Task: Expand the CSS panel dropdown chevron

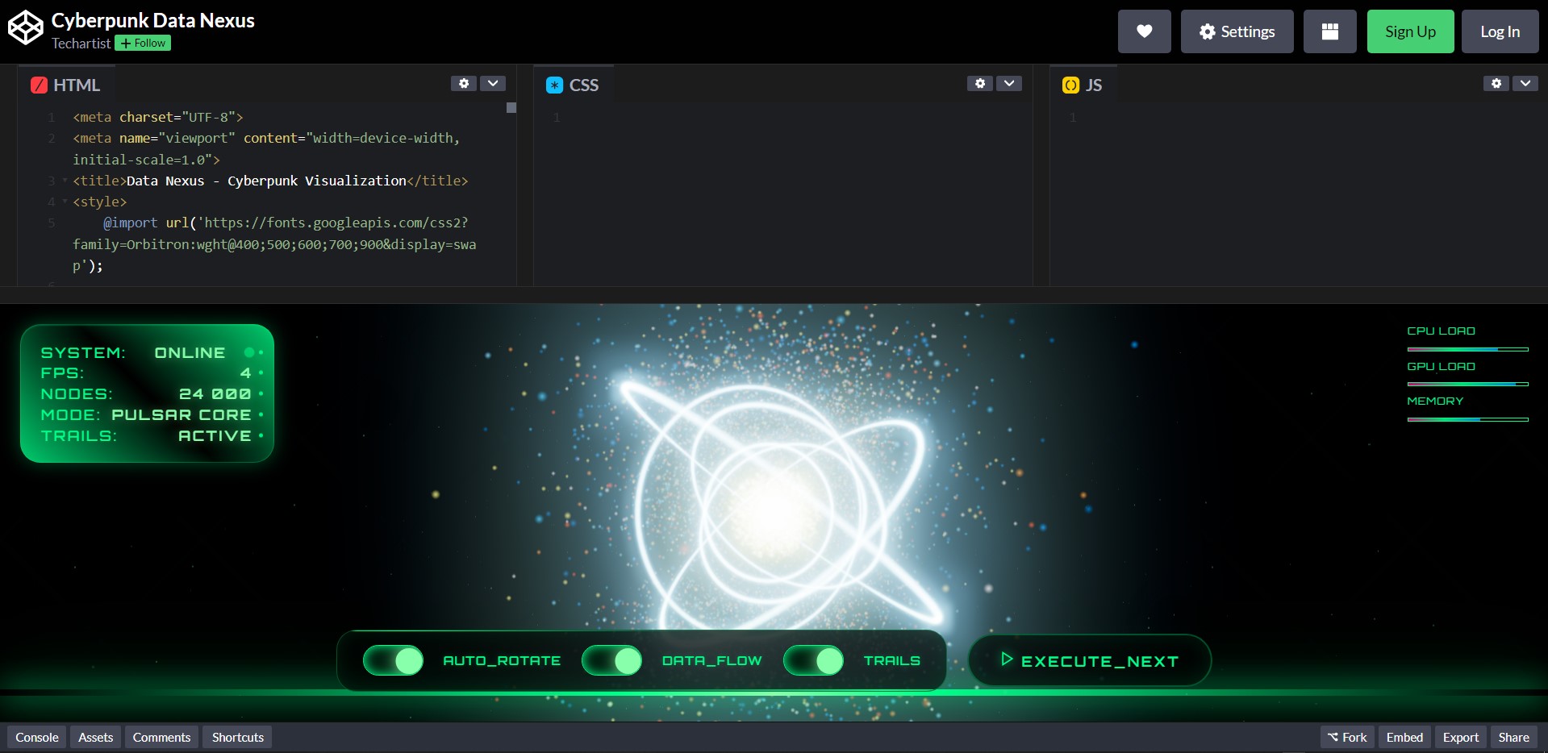Action: pos(1009,83)
